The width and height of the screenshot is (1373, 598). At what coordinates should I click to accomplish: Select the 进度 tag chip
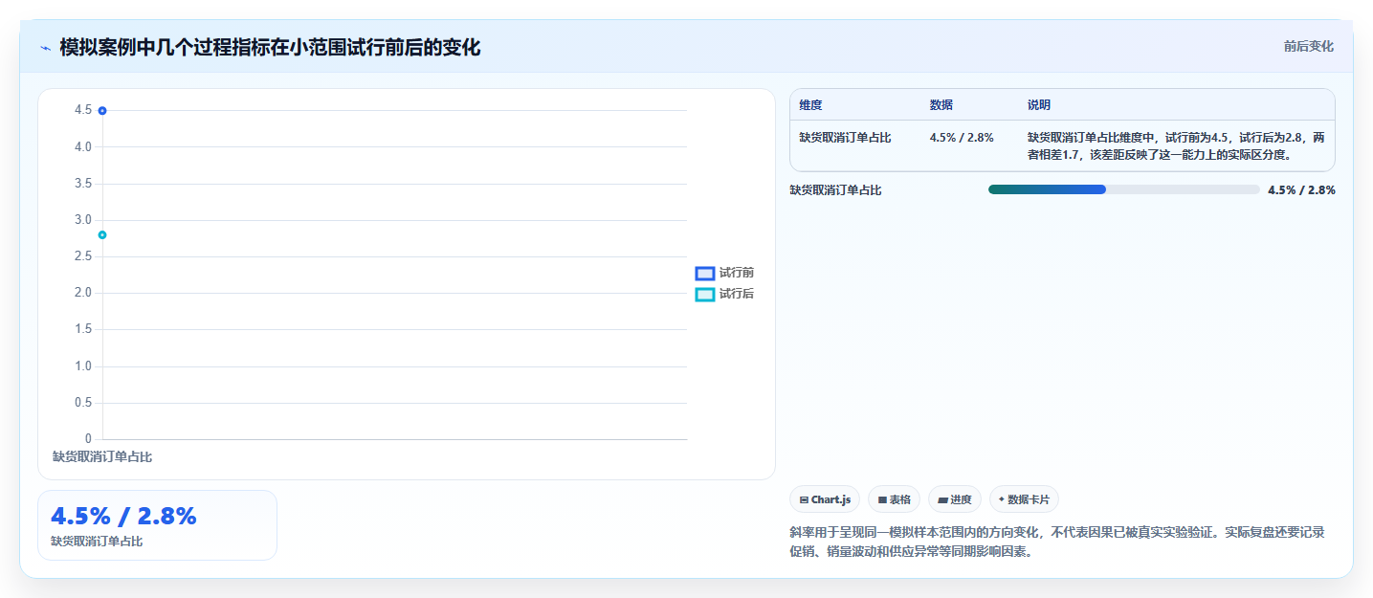(x=954, y=499)
